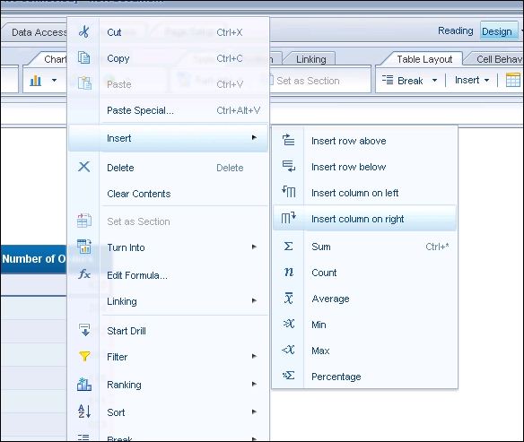Image resolution: width=524 pixels, height=442 pixels.
Task: Click the Ranking bars icon
Action: coord(84,385)
